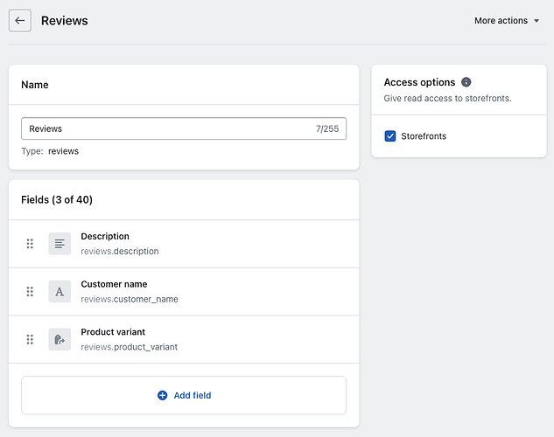Click the Access options info icon
Screen dimensions: 554x437
466,82
